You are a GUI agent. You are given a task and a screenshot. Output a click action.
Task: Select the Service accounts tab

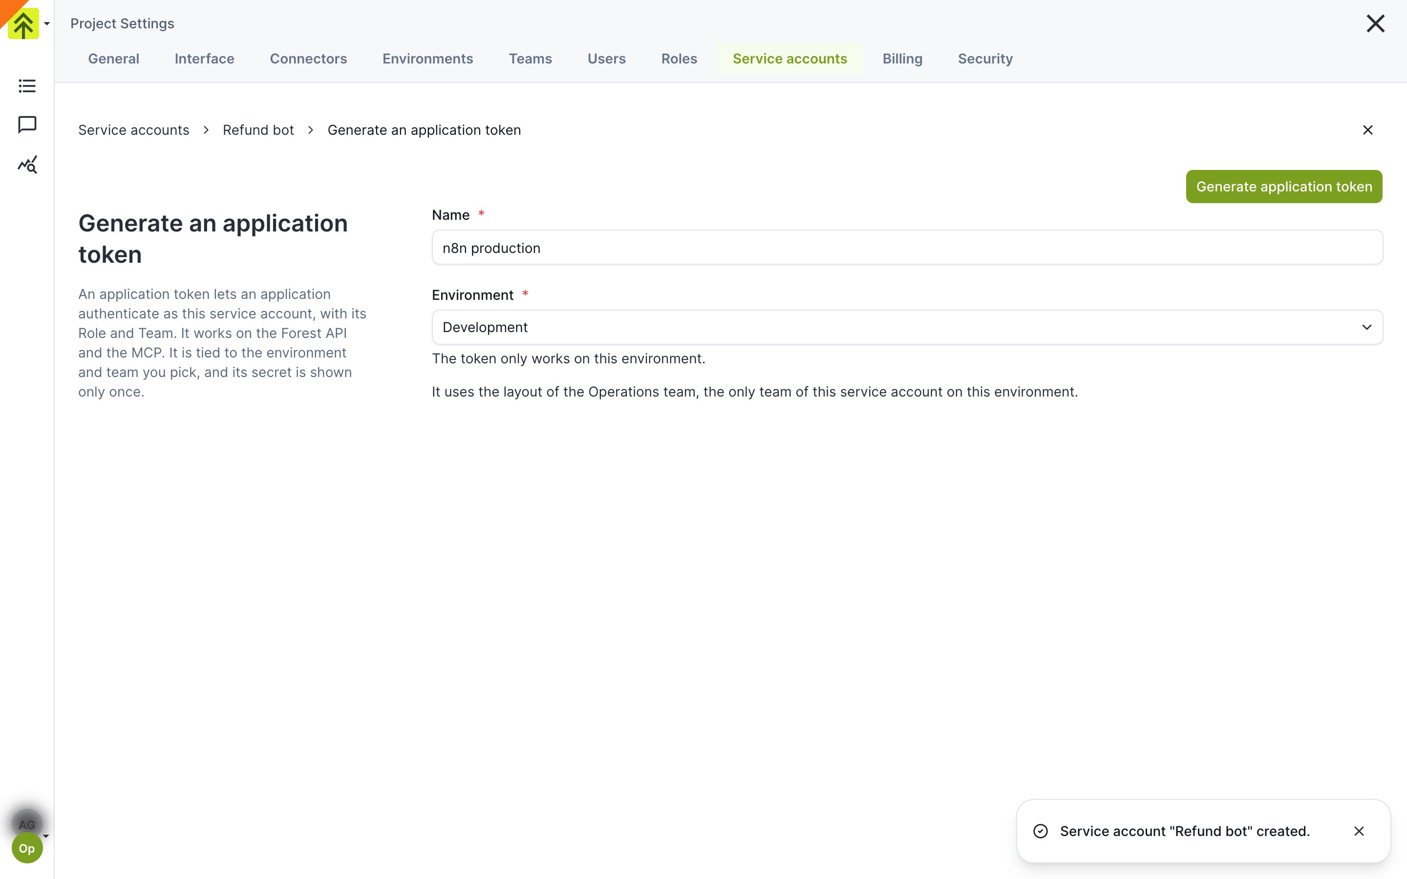[x=789, y=59]
